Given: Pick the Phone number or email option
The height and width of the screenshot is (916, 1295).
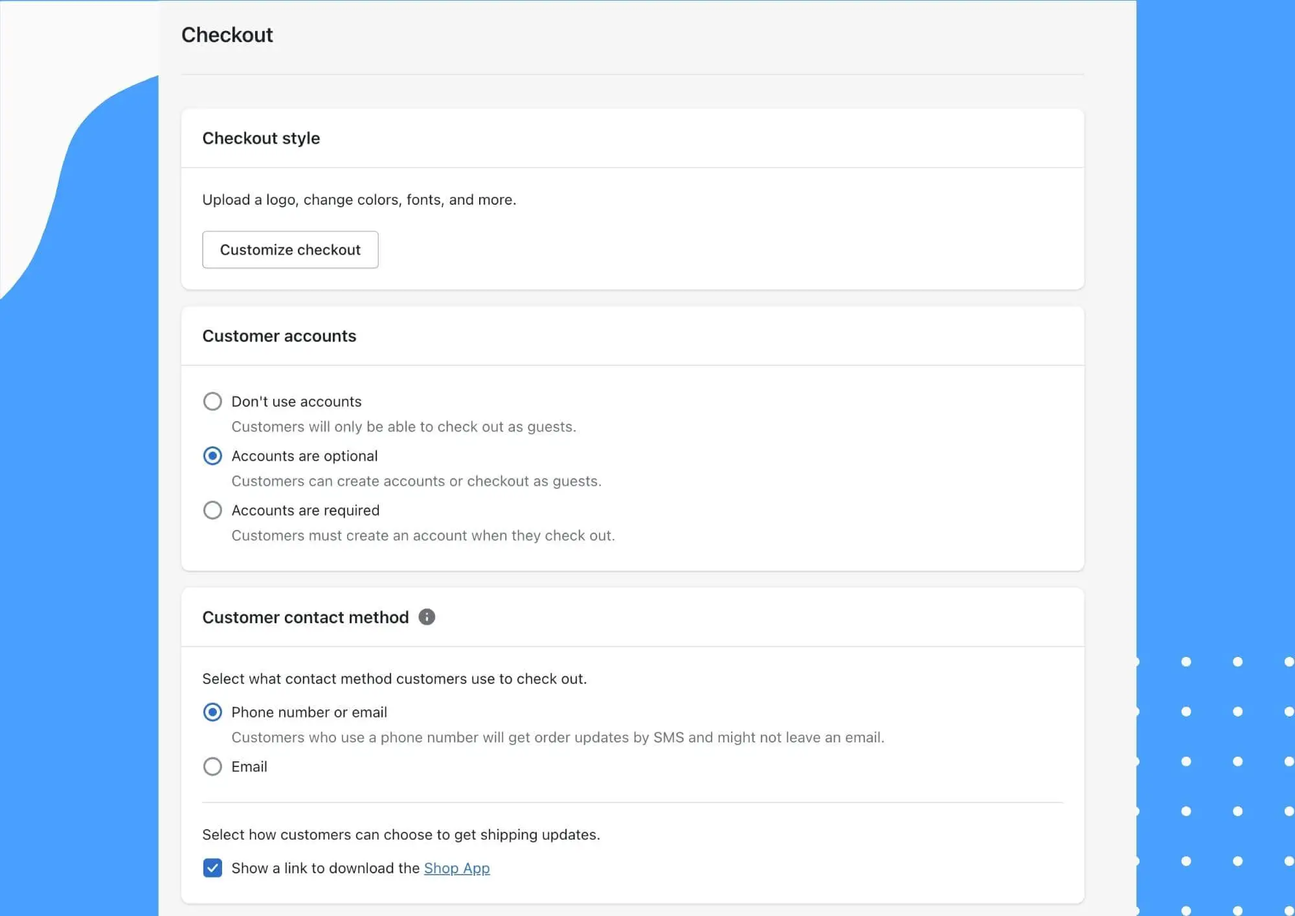Looking at the screenshot, I should (x=212, y=712).
